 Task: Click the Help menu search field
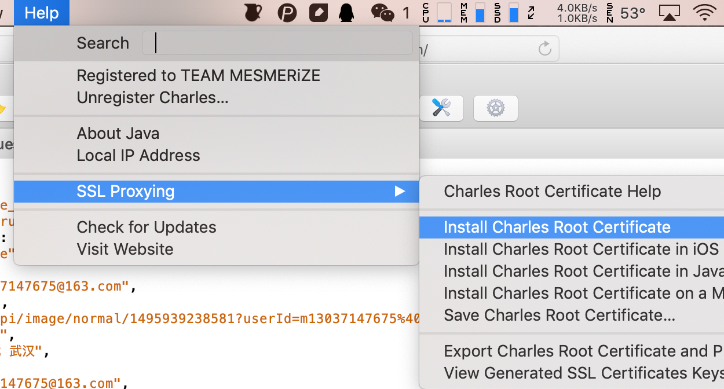[x=277, y=43]
